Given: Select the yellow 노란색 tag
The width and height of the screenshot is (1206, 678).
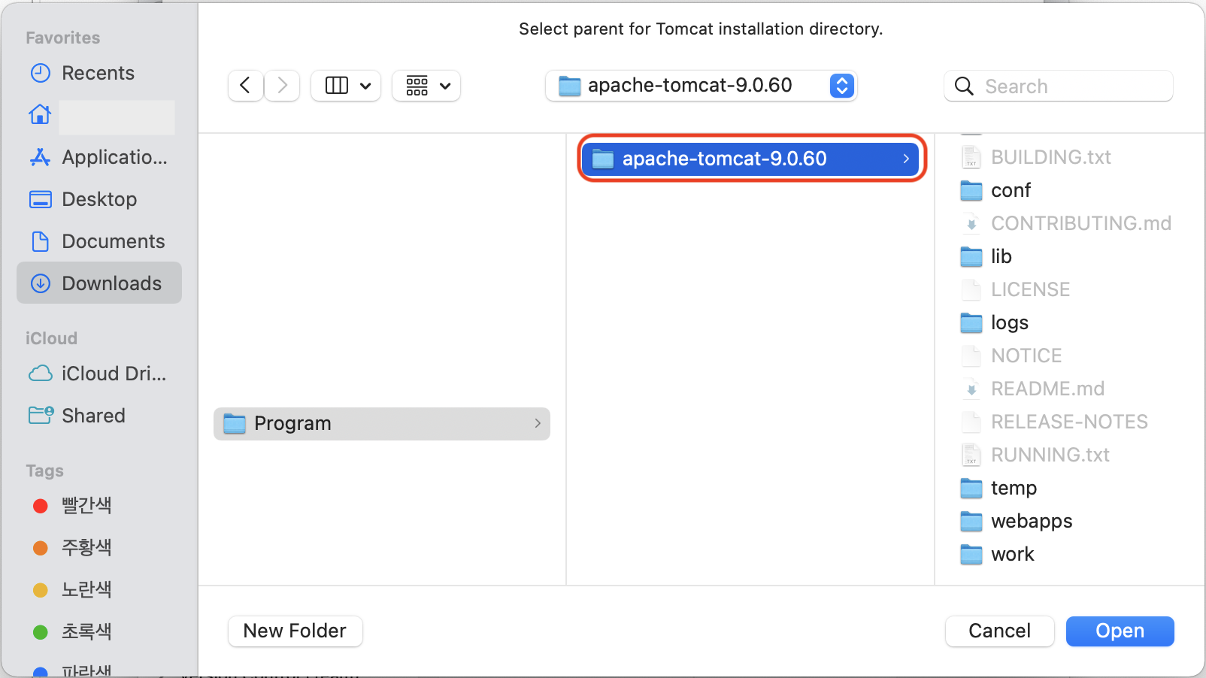Looking at the screenshot, I should click(x=99, y=589).
